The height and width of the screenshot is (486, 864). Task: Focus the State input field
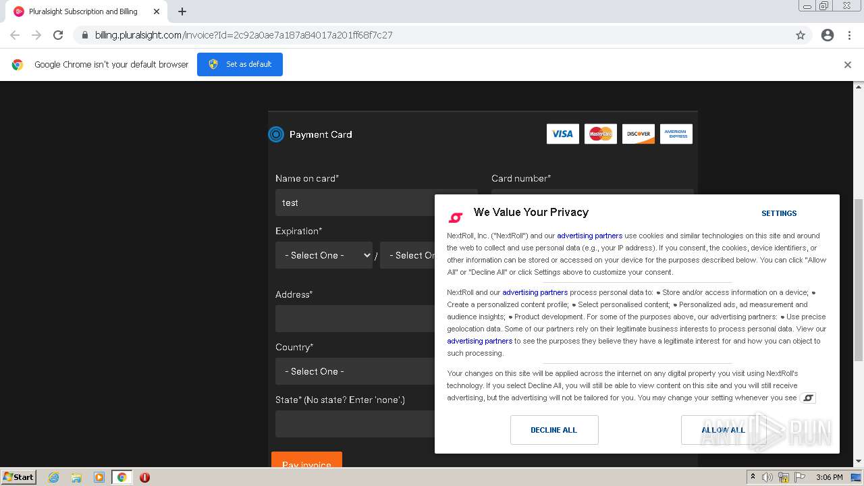(x=355, y=424)
